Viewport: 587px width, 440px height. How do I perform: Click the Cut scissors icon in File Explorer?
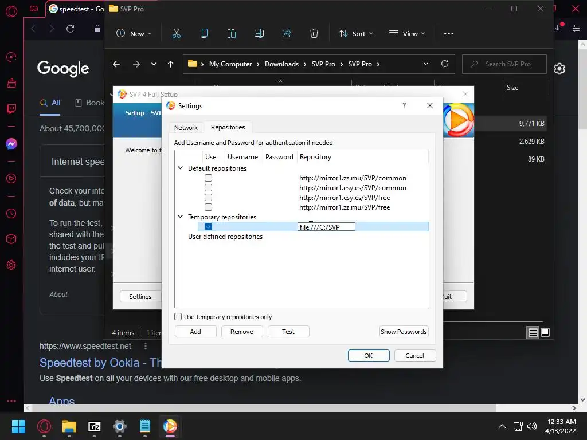[177, 34]
